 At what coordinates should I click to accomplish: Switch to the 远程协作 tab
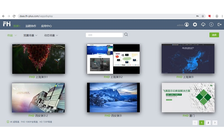(31, 26)
